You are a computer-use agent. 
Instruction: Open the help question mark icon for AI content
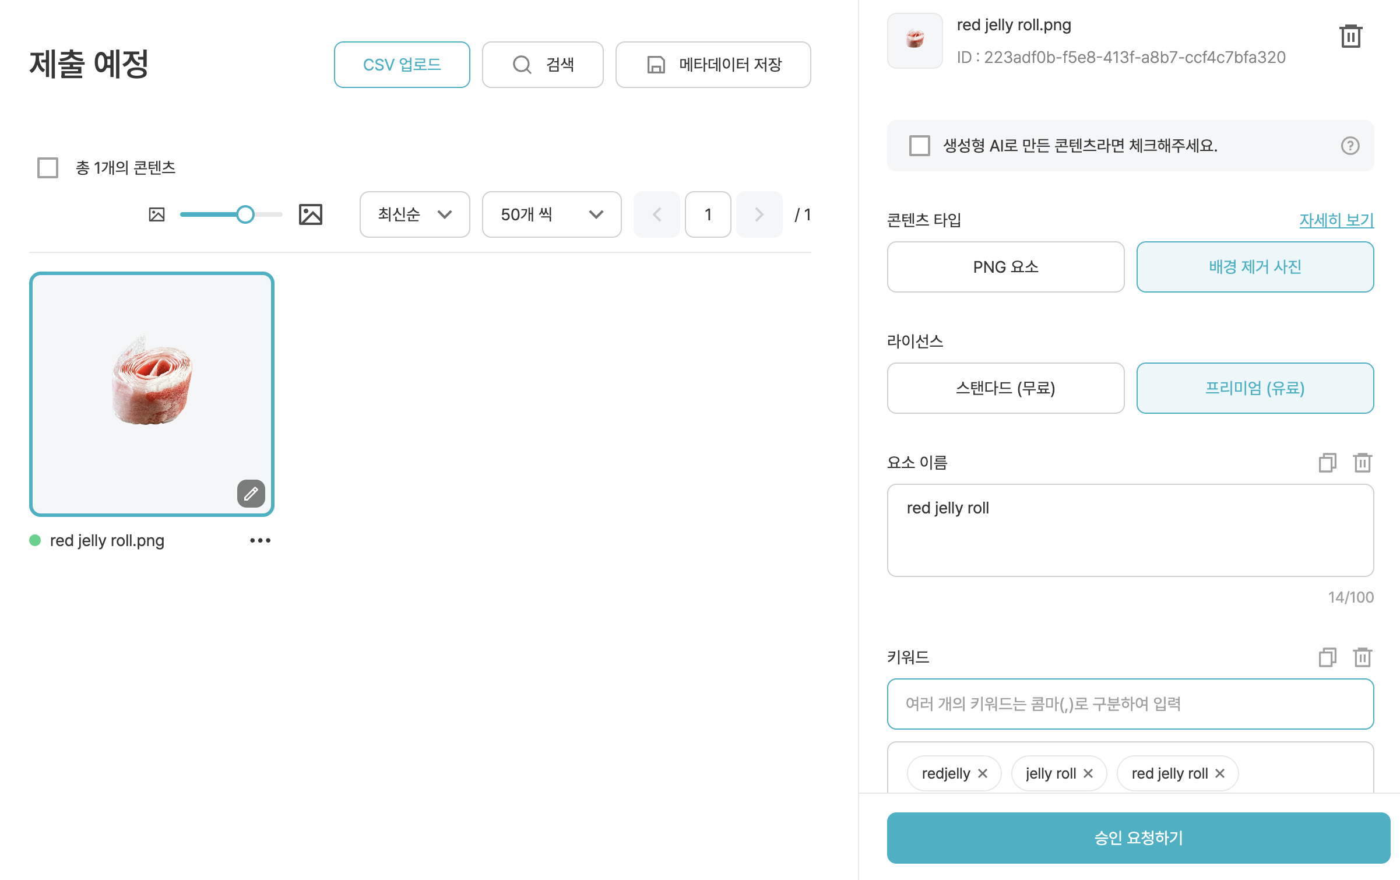click(1350, 146)
